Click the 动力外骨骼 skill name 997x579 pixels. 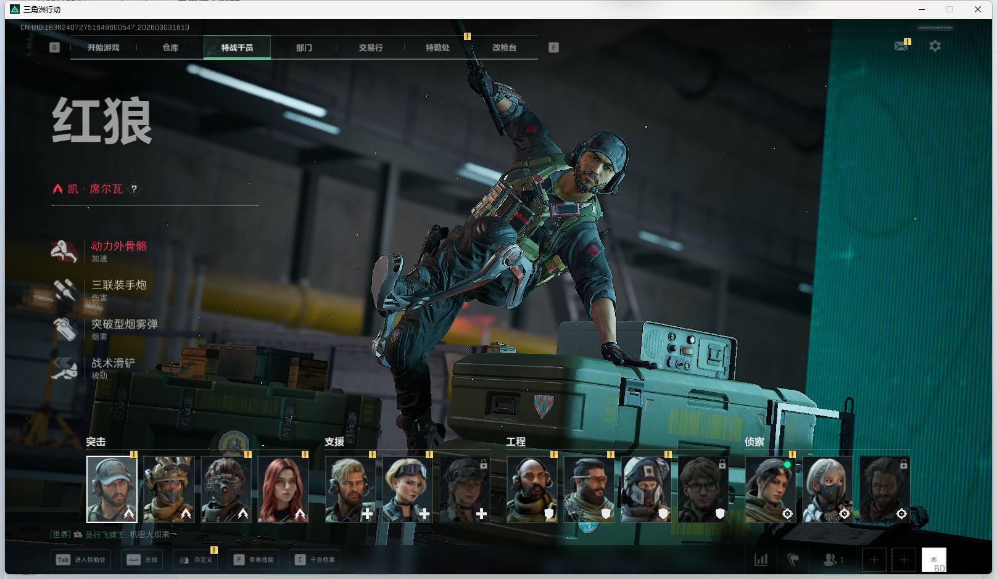coord(119,246)
